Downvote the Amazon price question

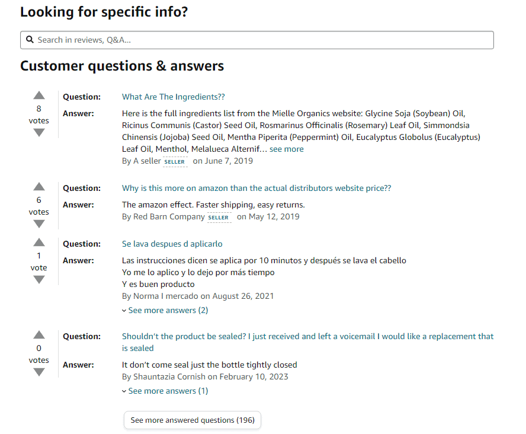pos(39,224)
